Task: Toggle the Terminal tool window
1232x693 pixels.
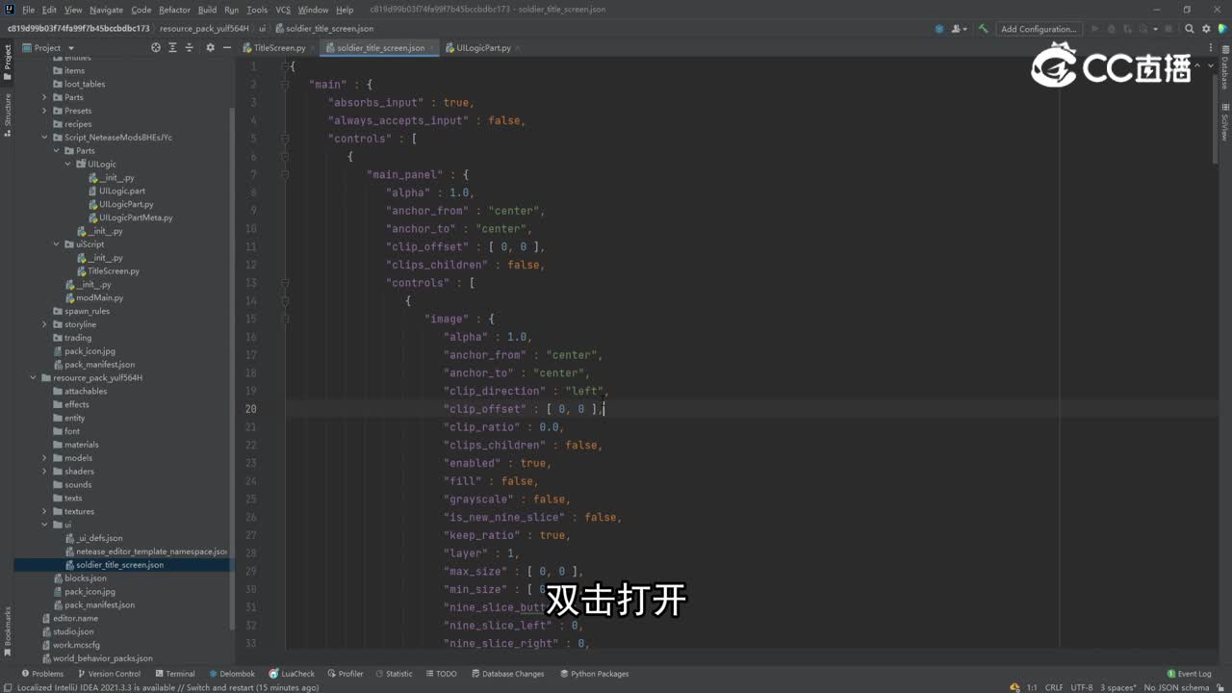Action: click(x=174, y=674)
